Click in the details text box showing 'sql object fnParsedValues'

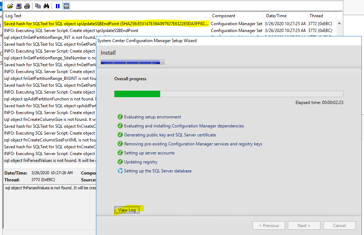[x=50, y=206]
